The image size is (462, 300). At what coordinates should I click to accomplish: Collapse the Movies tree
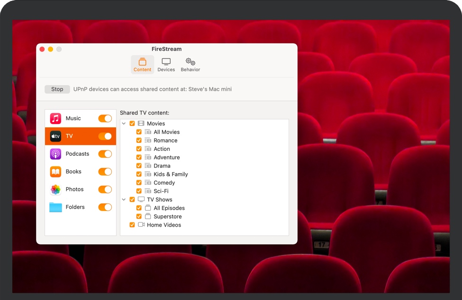[124, 123]
